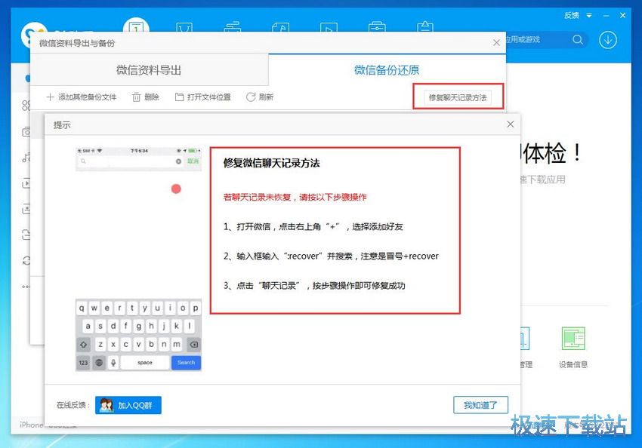Click 添加其他备份文件 plus icon

tap(50, 97)
